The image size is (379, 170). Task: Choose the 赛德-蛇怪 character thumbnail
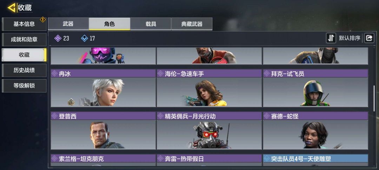coord(315,131)
